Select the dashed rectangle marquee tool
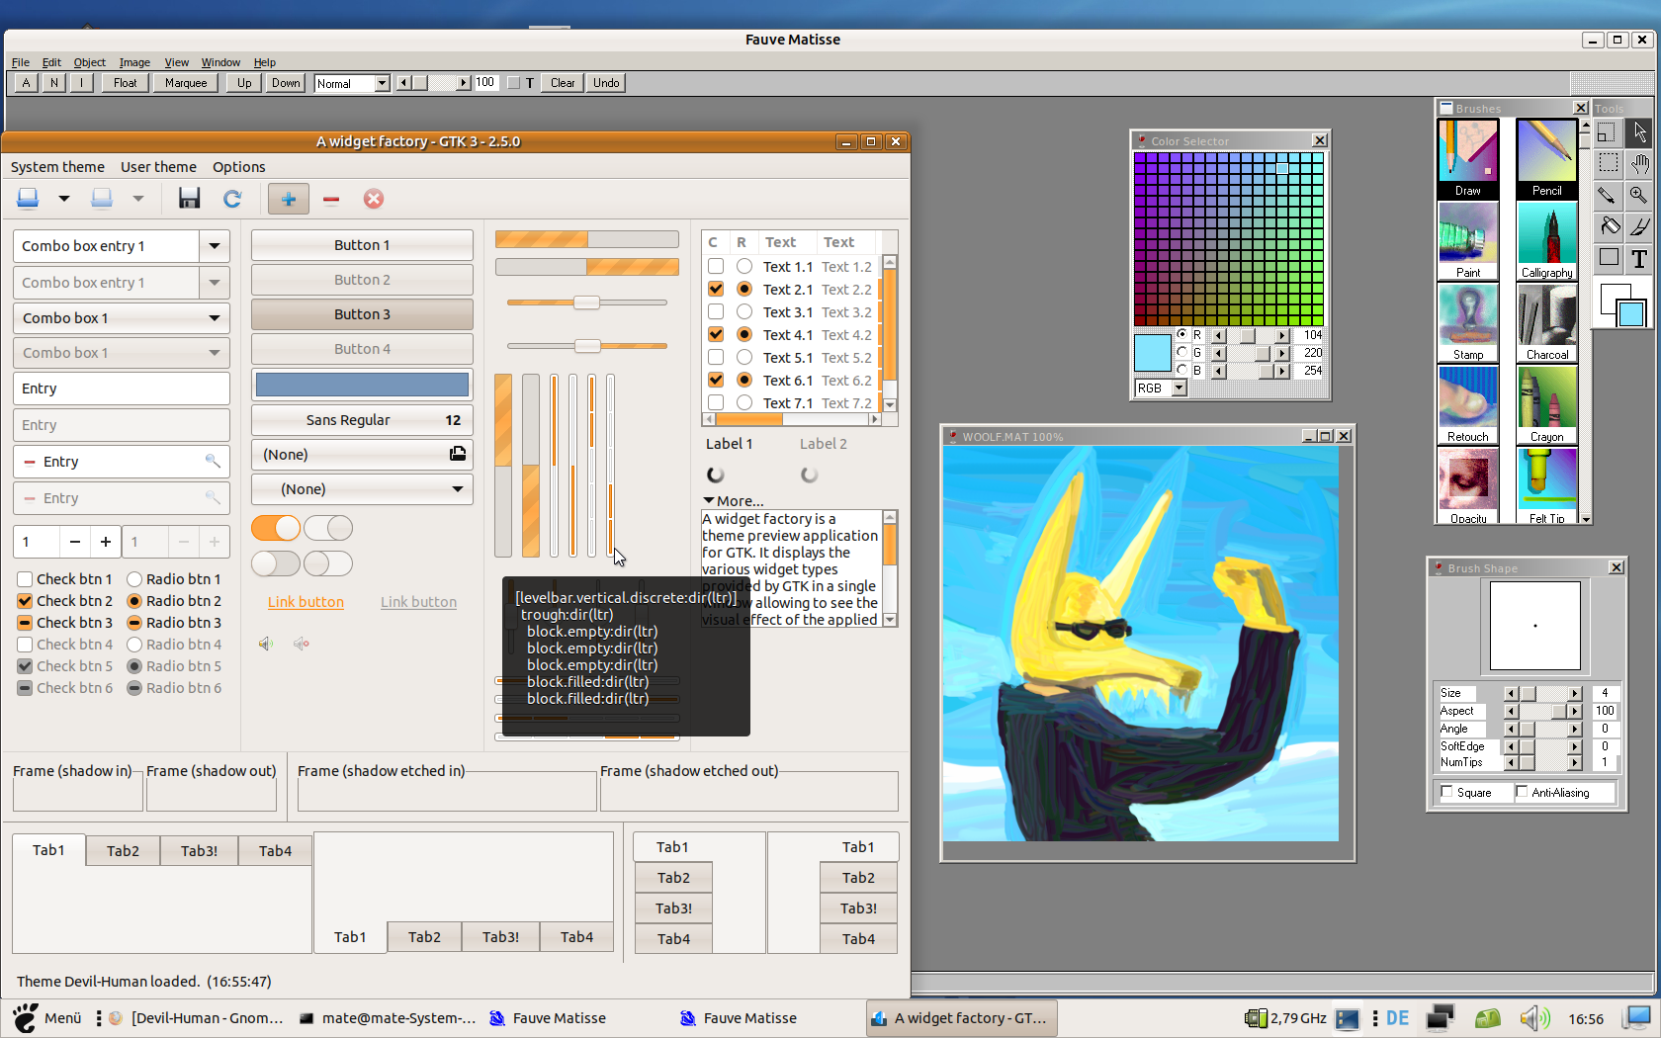Screen dimensions: 1661x1038 1609,163
